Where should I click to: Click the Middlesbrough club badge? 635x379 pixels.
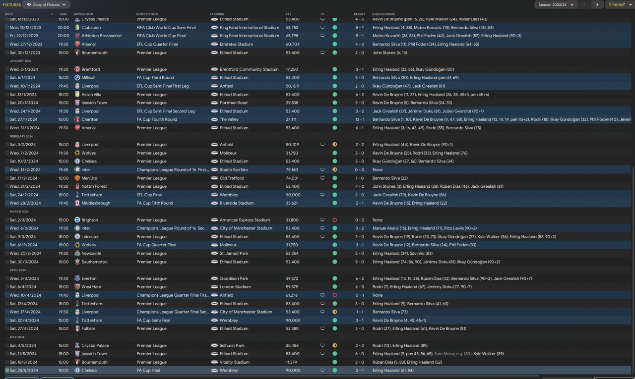(77, 203)
